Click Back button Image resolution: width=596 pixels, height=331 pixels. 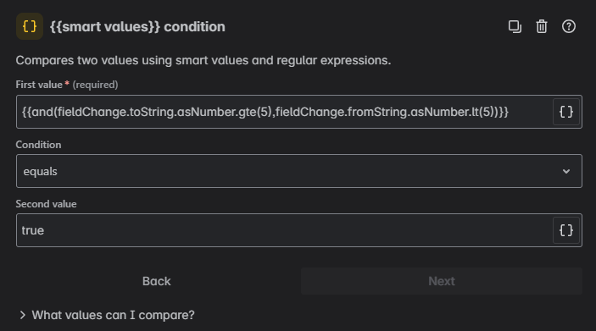157,281
